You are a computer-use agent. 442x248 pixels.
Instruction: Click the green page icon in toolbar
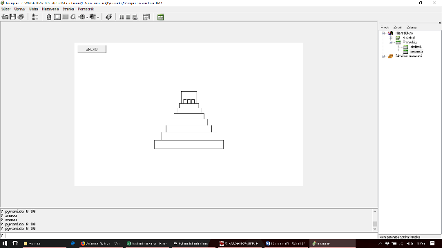click(x=161, y=17)
